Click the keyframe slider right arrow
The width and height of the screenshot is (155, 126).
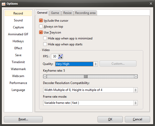(x=136, y=77)
